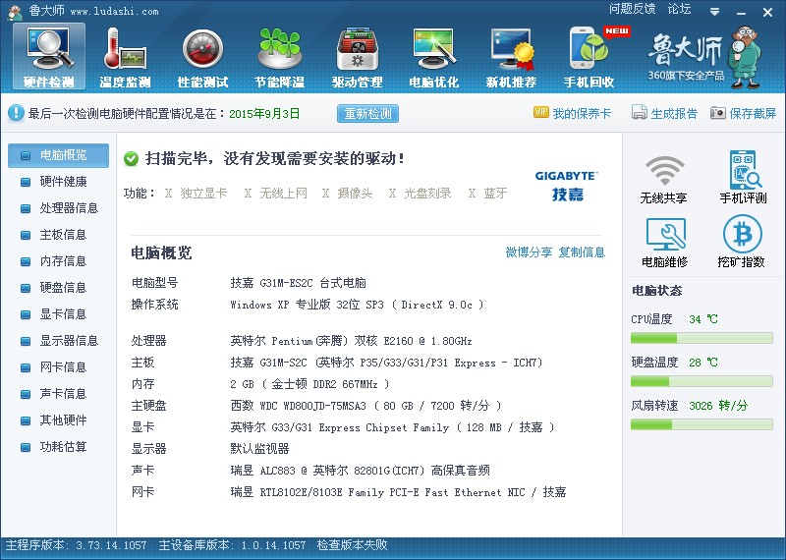Select 硬件健康 in the left sidebar

point(63,182)
